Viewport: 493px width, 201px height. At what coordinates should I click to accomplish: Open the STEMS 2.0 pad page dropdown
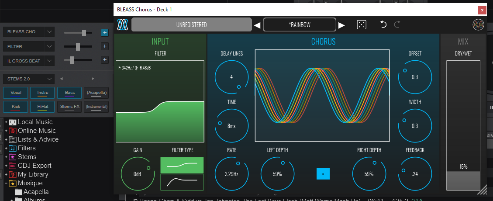point(29,79)
